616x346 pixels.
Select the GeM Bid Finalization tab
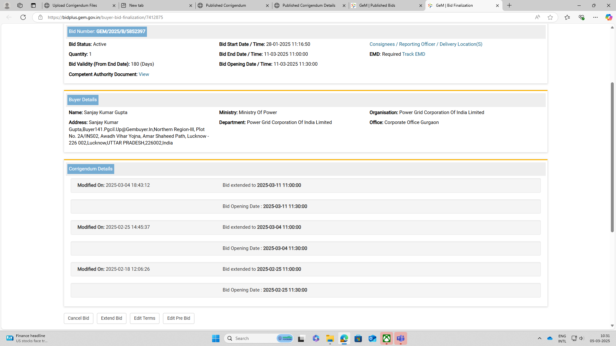463,5
